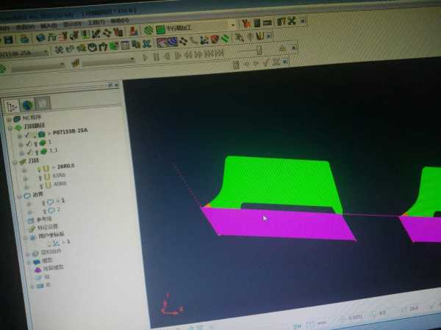441x330 pixels.
Task: Click the 26R0.8 yellow tool icon
Action: 46,169
